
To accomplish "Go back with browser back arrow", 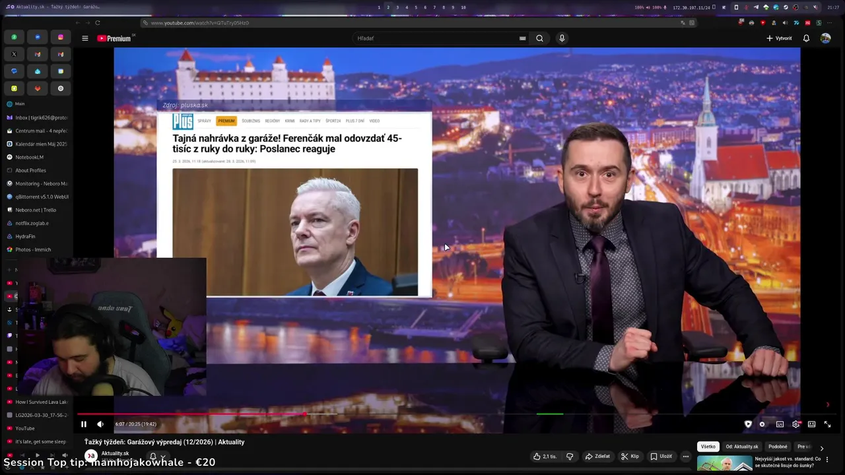I will click(x=77, y=22).
